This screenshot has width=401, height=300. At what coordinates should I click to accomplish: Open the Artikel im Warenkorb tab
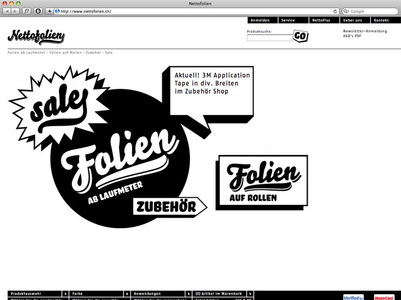[219, 294]
